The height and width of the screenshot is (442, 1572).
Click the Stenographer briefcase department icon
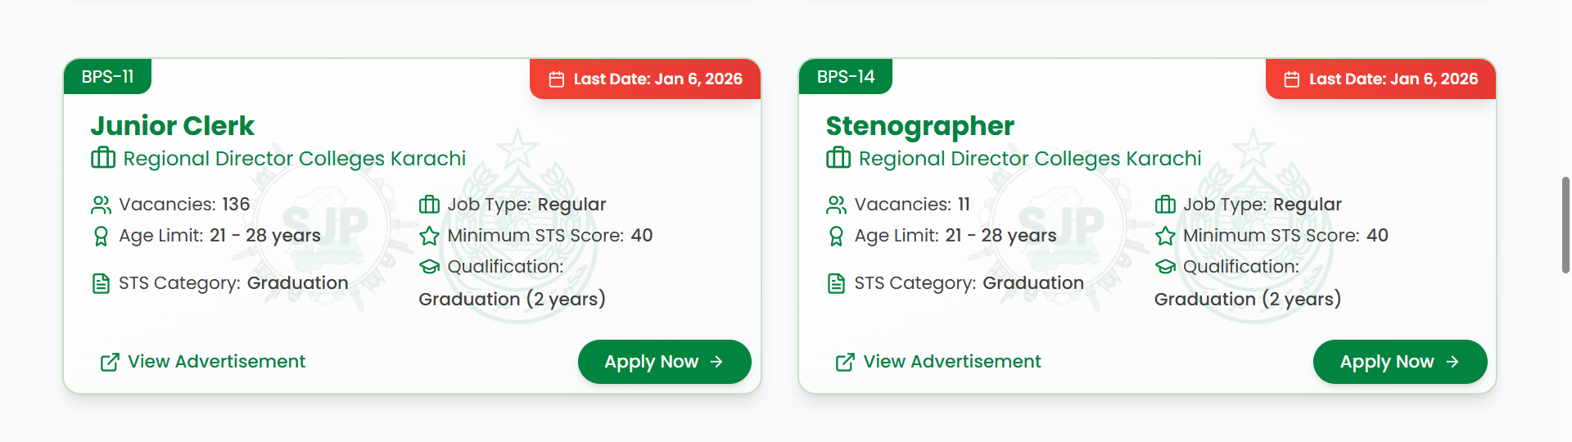point(838,157)
